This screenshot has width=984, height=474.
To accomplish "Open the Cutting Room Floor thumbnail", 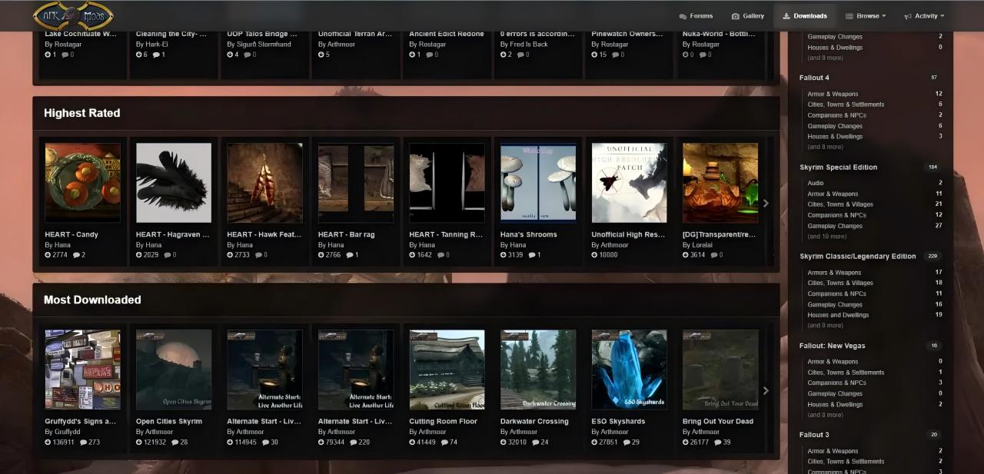I will (447, 370).
